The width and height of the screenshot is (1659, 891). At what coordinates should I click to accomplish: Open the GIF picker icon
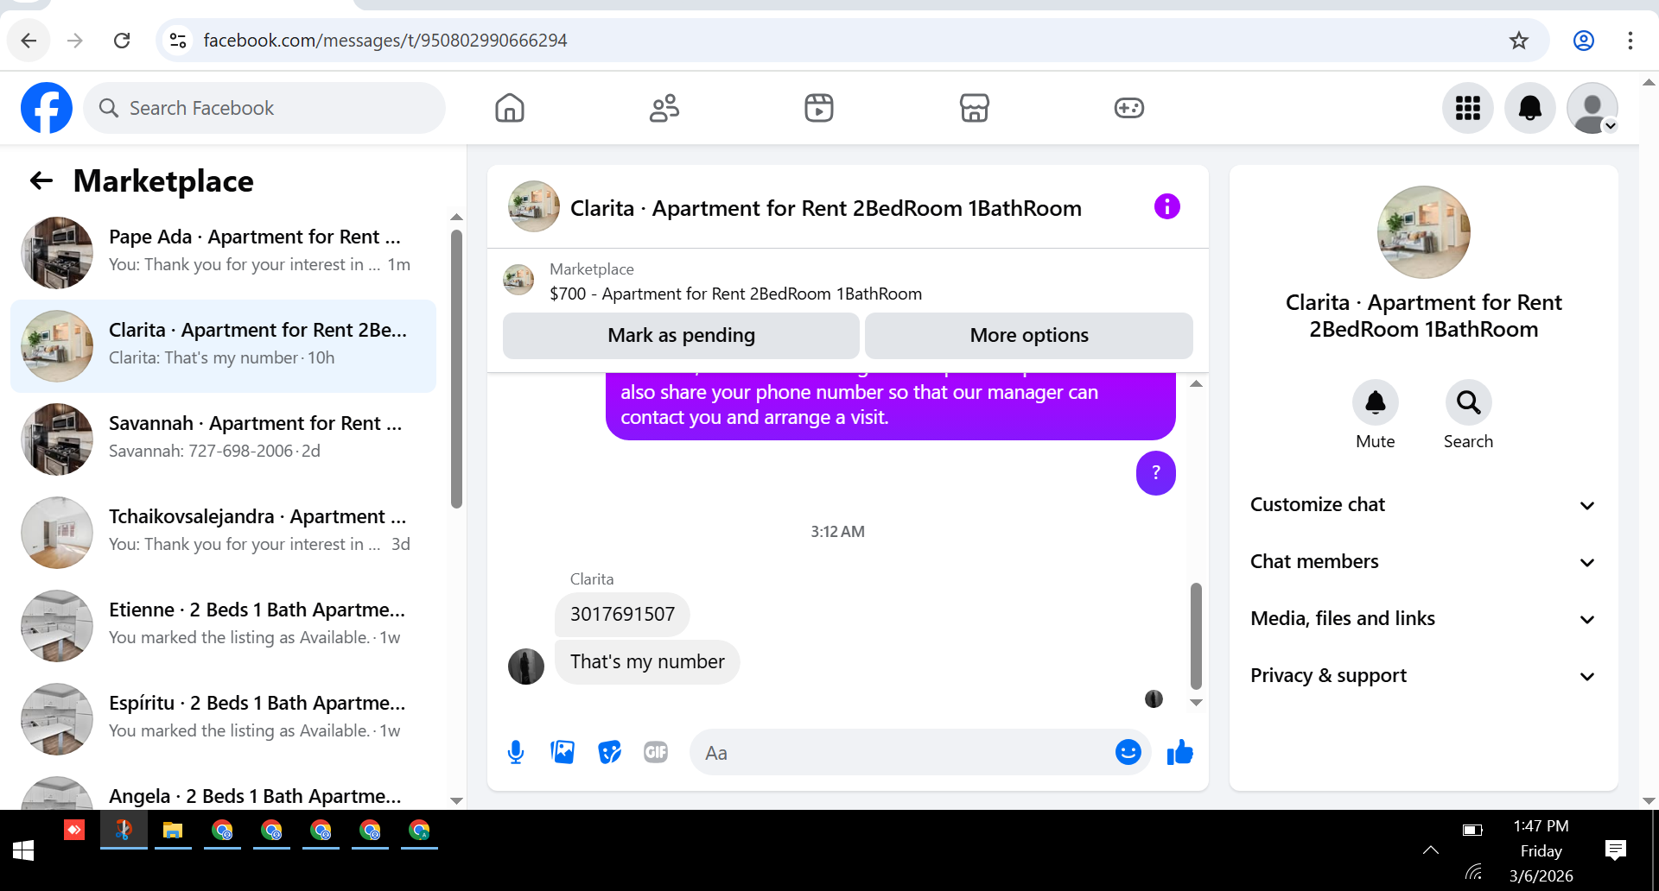tap(656, 752)
